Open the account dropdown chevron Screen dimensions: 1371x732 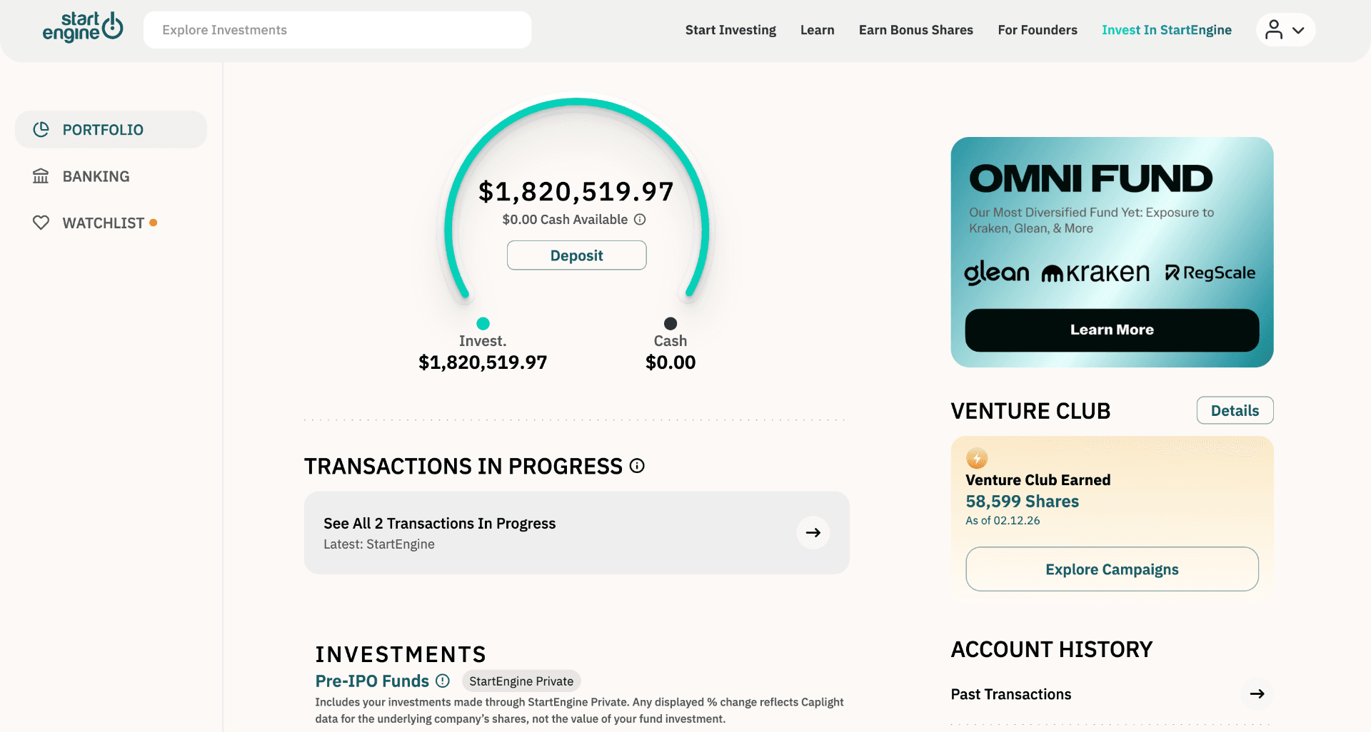1299,29
